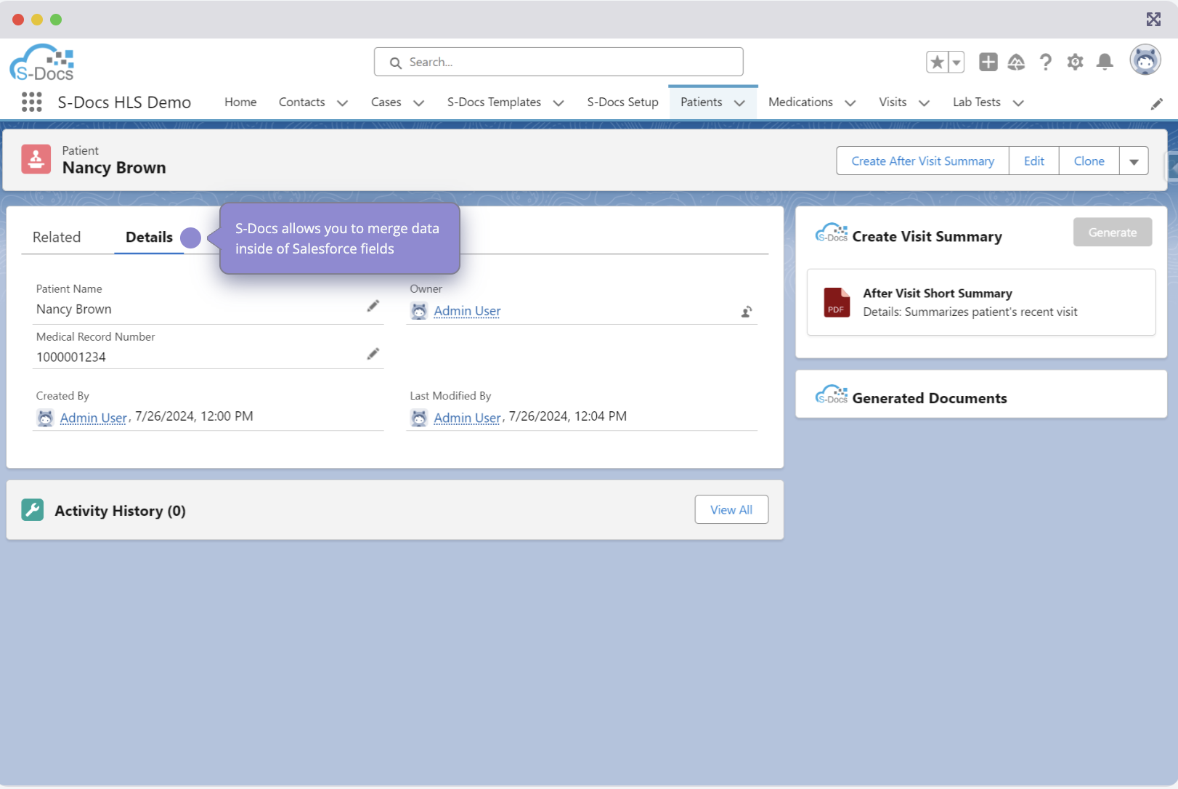Click the Change Owner icon

746,312
